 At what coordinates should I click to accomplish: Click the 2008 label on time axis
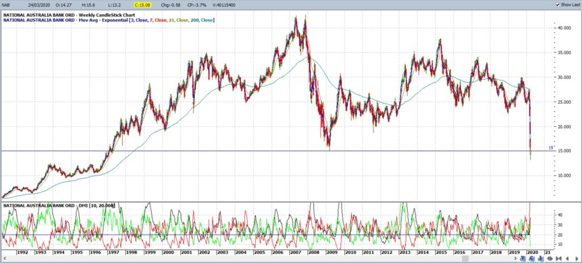coord(313,252)
